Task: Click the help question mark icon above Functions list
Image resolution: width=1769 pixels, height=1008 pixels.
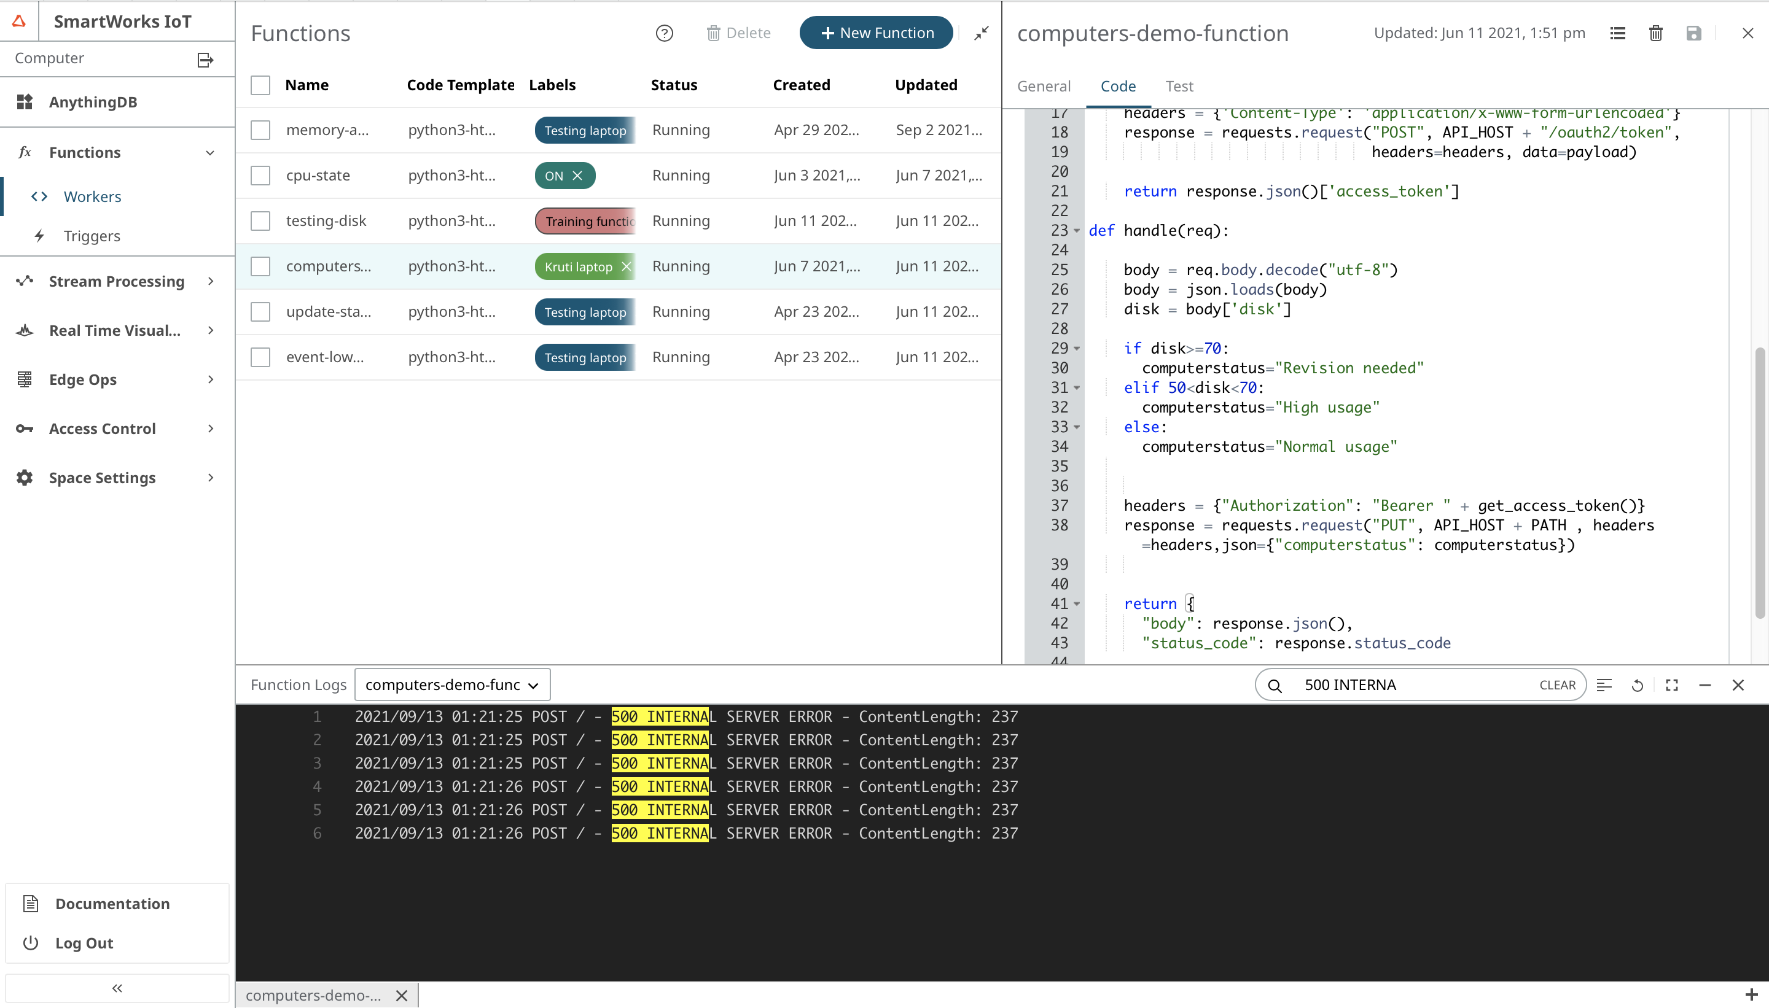Action: (663, 33)
